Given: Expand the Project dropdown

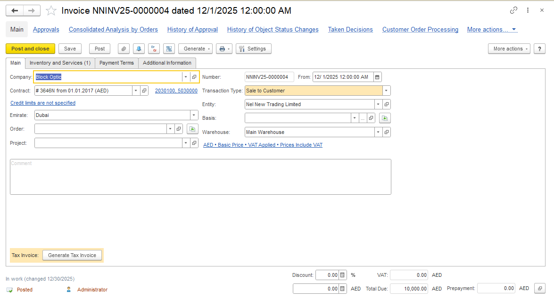Looking at the screenshot, I should pyautogui.click(x=186, y=143).
